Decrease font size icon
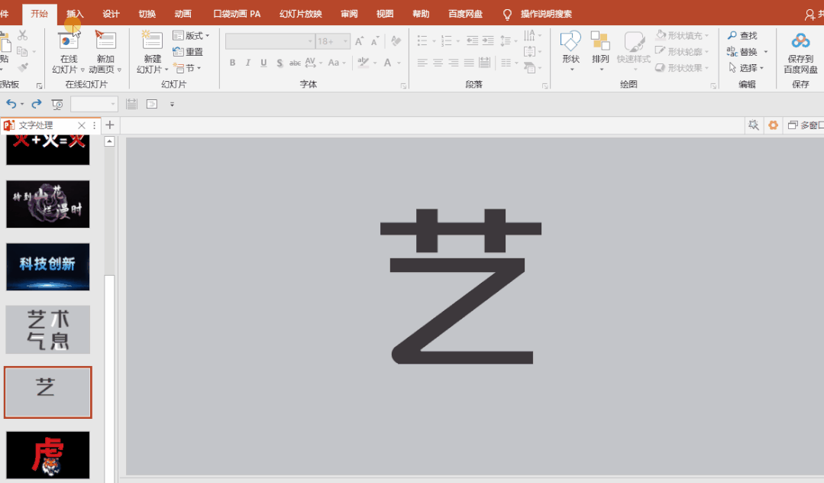The height and width of the screenshot is (483, 824). click(x=375, y=41)
